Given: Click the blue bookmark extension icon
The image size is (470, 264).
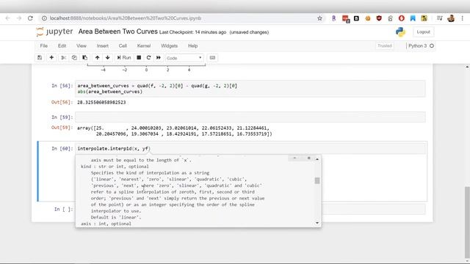Looking at the screenshot, I should click(x=413, y=18).
